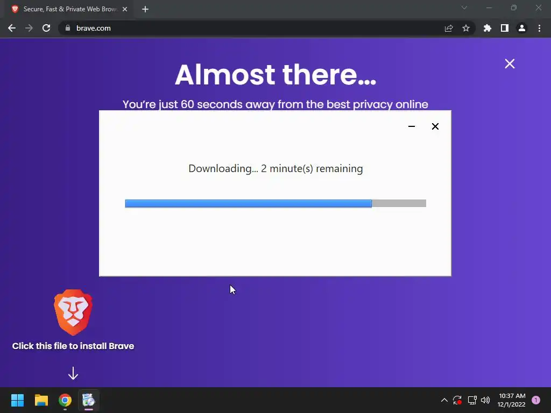Open the tab search chevron
The width and height of the screenshot is (551, 413).
click(464, 8)
